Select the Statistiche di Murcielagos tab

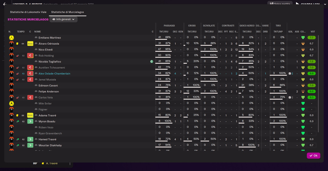(68, 12)
